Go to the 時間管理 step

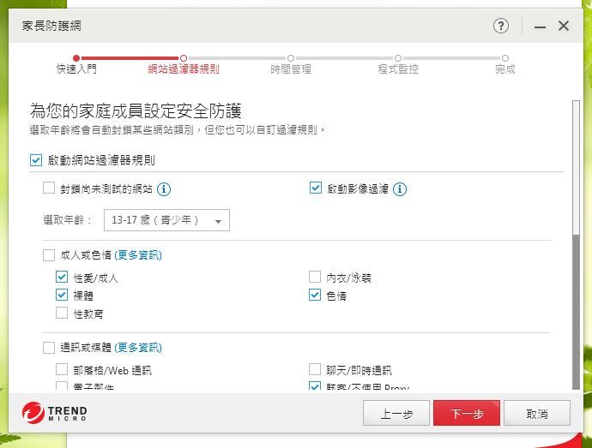pyautogui.click(x=291, y=68)
